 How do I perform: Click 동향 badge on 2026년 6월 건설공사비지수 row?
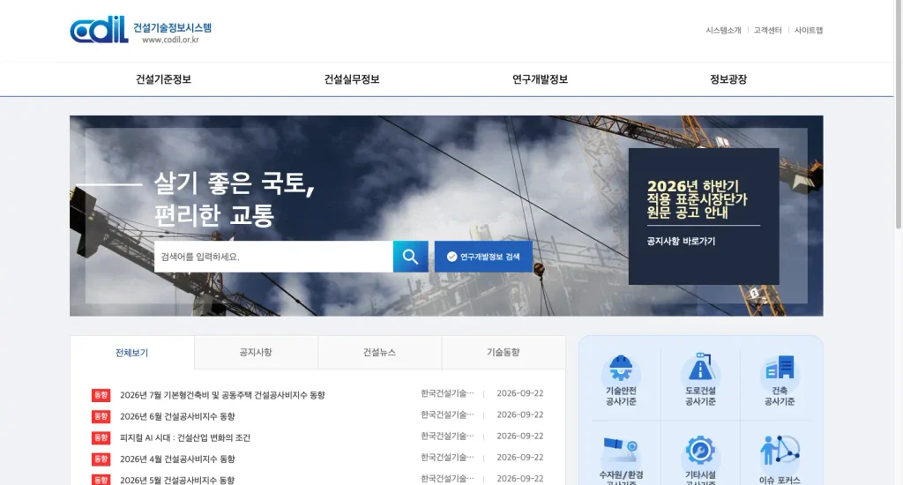pyautogui.click(x=101, y=416)
